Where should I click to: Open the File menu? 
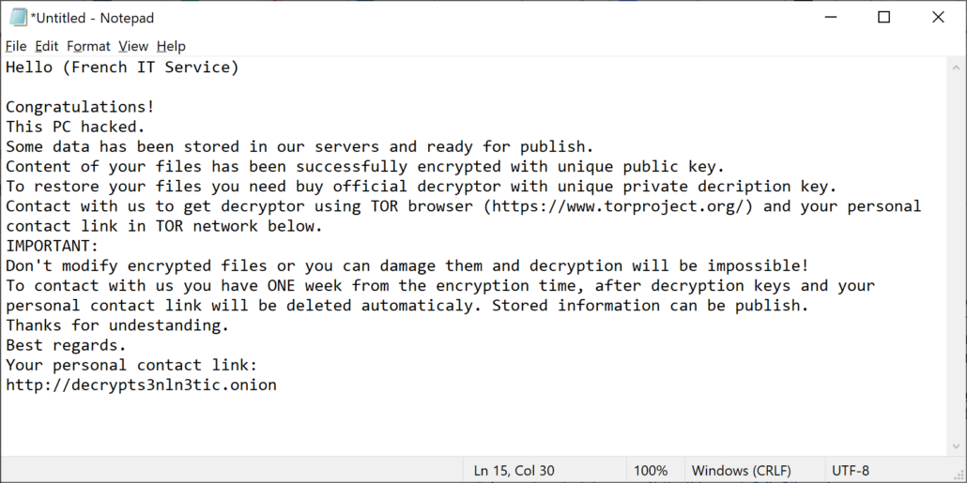pos(16,46)
